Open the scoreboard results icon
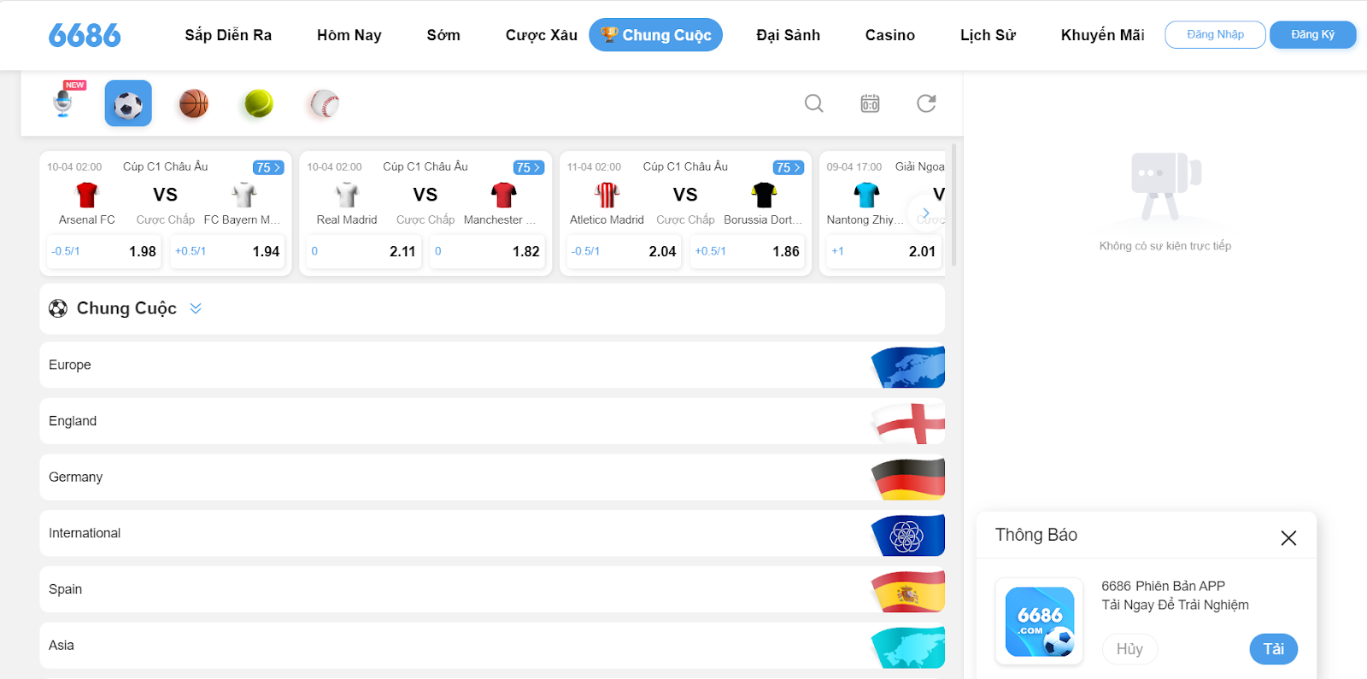 [870, 103]
